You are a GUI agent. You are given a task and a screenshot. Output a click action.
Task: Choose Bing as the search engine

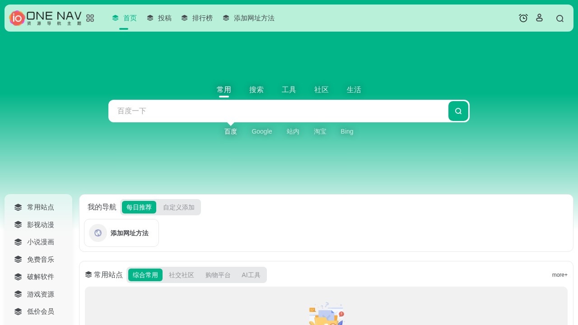tap(347, 131)
